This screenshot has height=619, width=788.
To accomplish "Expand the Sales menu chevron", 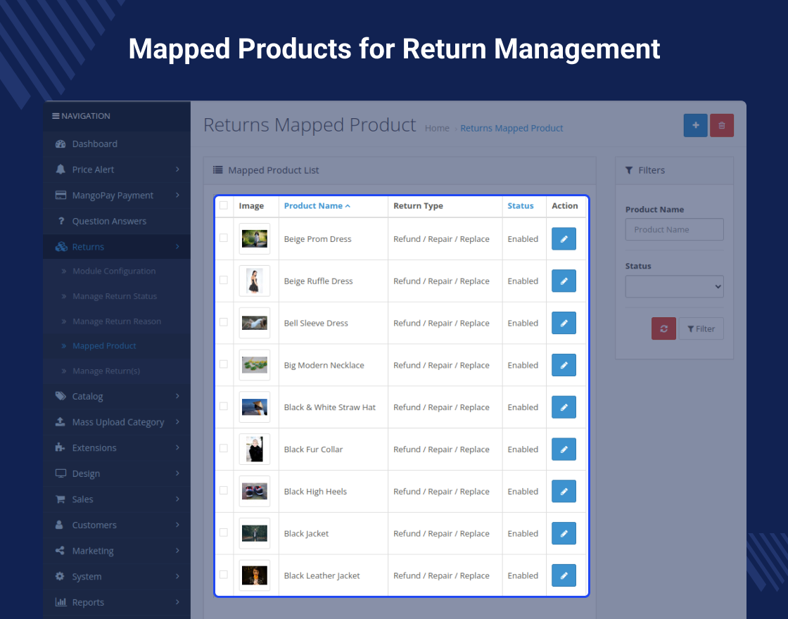I will pos(177,499).
